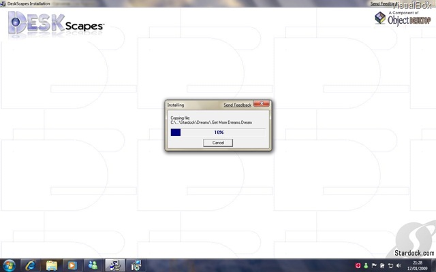Screen dimensions: 436x272
Task: Click the 'Copying file:' text
Action: pos(180,118)
